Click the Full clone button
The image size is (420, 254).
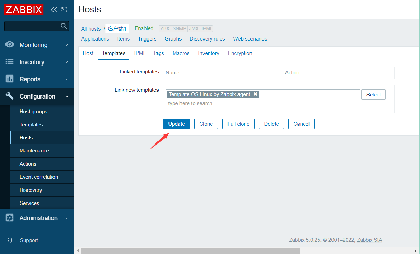238,124
